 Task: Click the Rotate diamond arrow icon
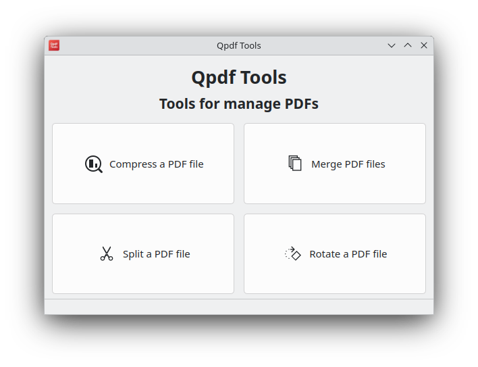[x=292, y=254]
